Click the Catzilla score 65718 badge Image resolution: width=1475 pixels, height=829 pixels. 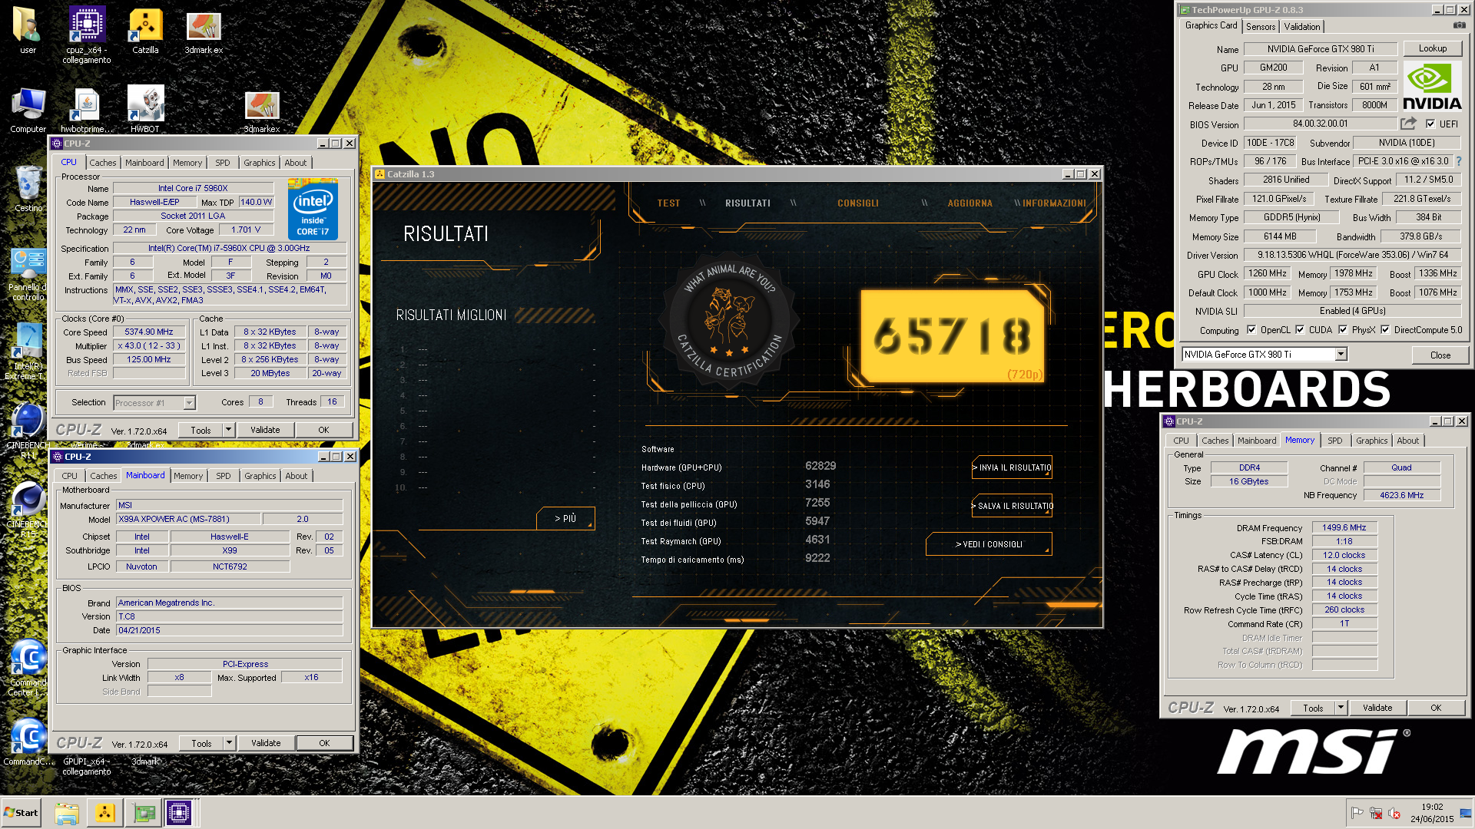952,336
